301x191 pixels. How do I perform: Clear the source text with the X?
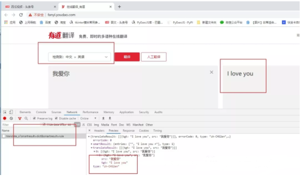(212, 72)
